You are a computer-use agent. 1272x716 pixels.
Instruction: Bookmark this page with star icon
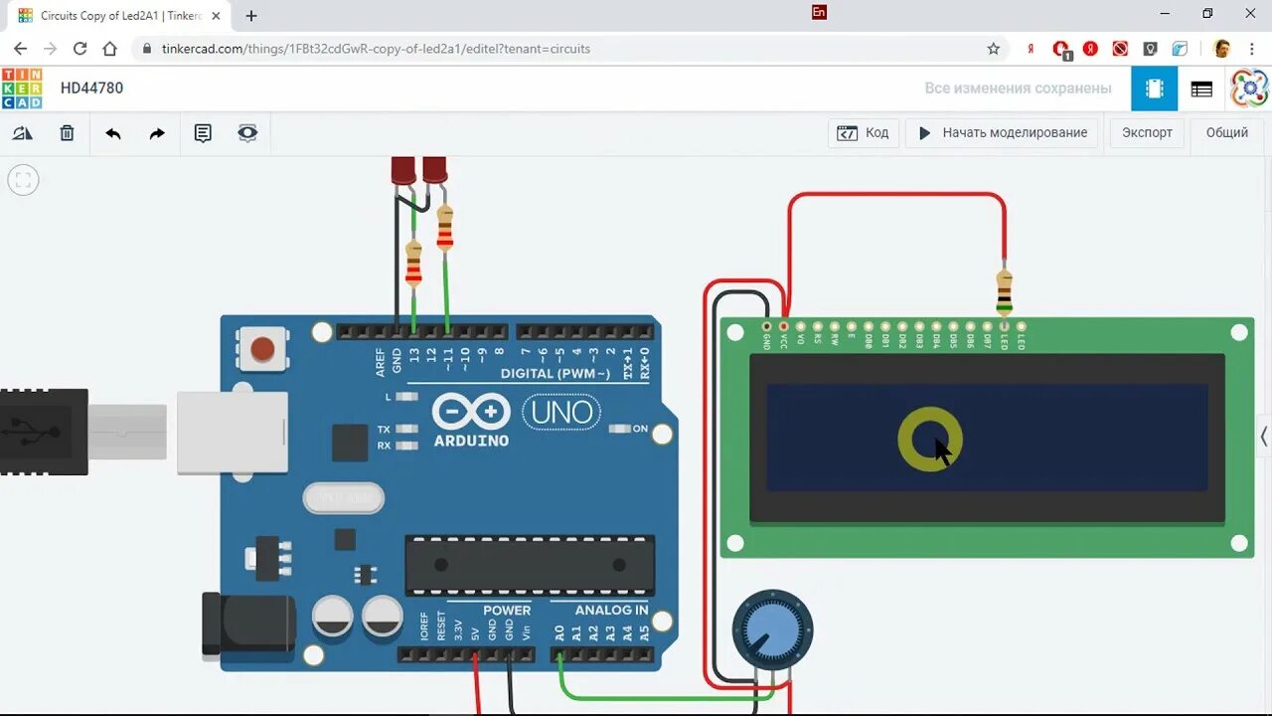(x=993, y=49)
